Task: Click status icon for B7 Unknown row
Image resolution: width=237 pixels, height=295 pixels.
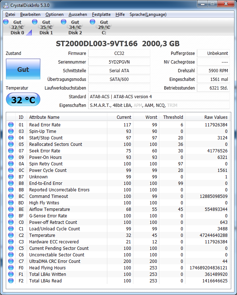Action: [x=11, y=177]
